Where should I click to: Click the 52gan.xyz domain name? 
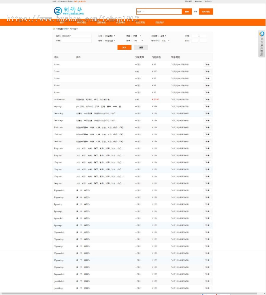click(59, 246)
